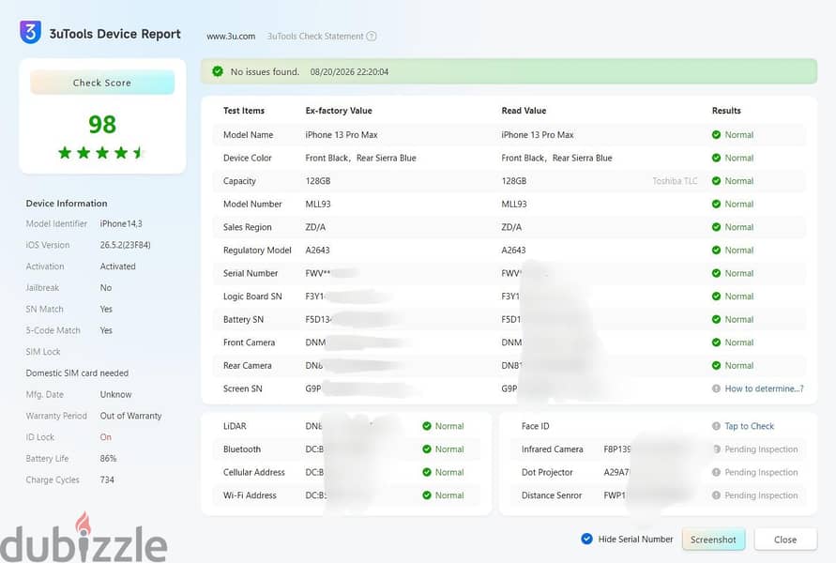Click the Test Items column header
Viewport: 836px width, 563px height.
pyautogui.click(x=244, y=111)
